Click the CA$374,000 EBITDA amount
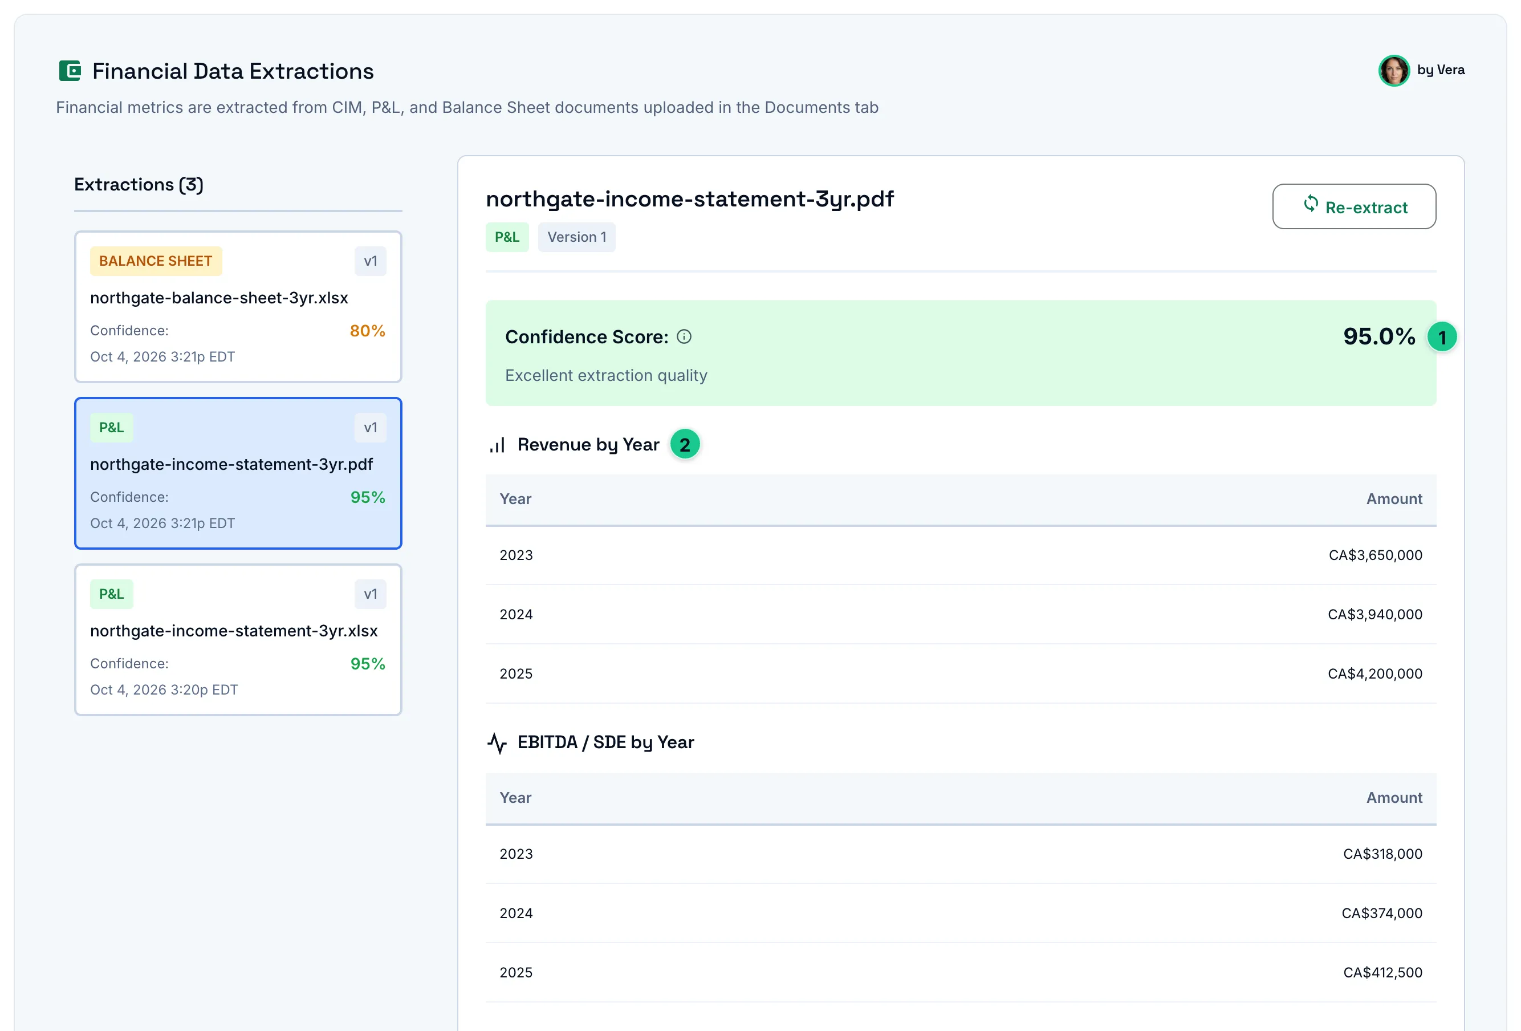The image size is (1521, 1031). tap(1381, 913)
